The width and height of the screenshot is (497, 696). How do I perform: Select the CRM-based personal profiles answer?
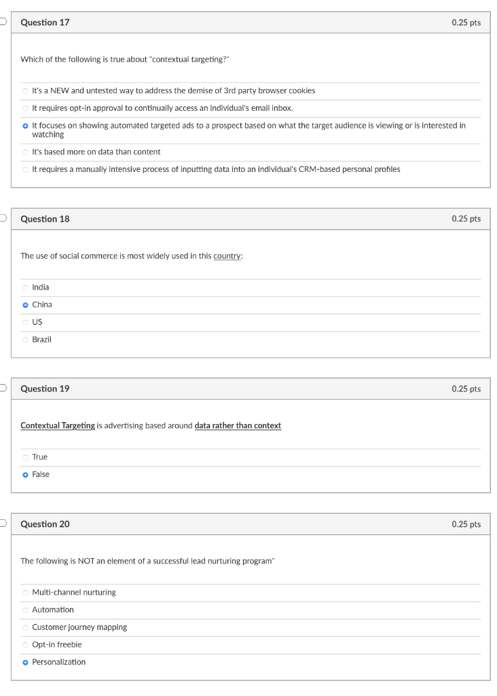coord(26,169)
